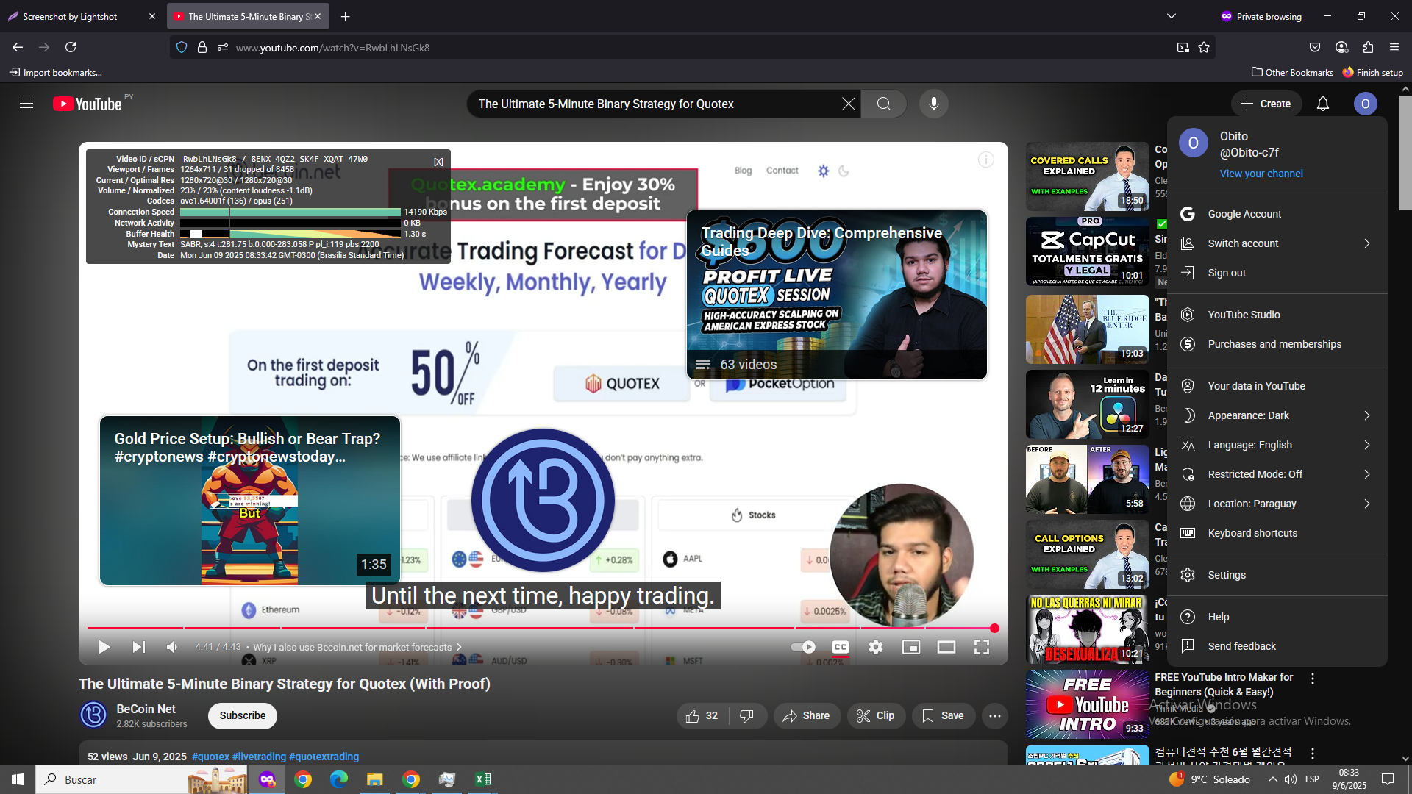Save the video to a playlist
This screenshot has width=1412, height=794.
click(x=943, y=716)
